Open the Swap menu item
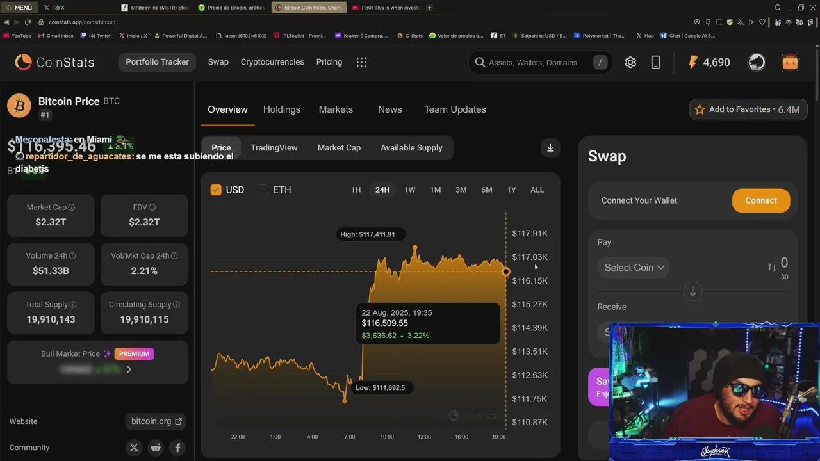The width and height of the screenshot is (820, 461). pos(218,62)
